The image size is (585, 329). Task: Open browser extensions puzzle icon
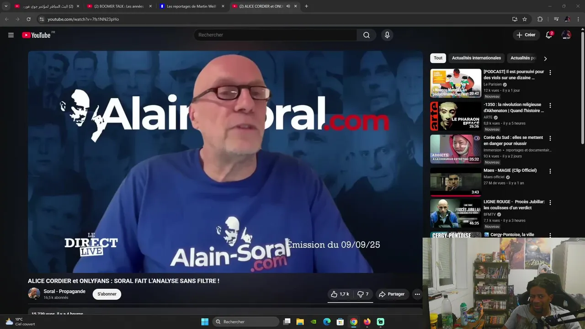coord(540,19)
